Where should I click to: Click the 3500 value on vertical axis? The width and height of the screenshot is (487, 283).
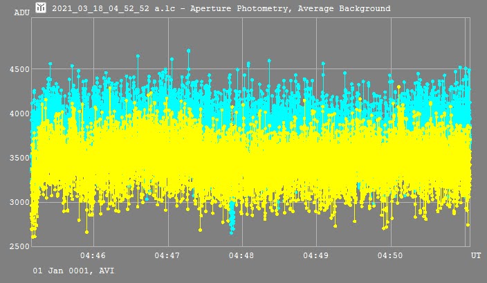tap(19, 158)
